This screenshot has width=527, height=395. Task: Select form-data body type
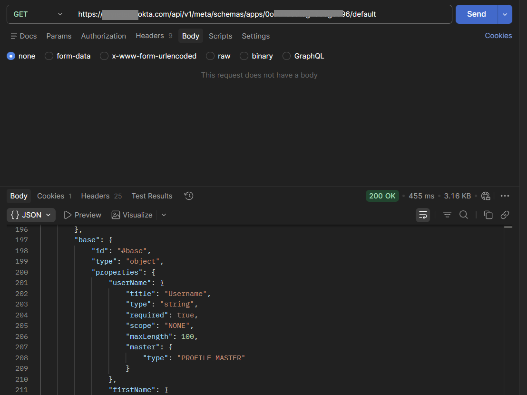68,56
